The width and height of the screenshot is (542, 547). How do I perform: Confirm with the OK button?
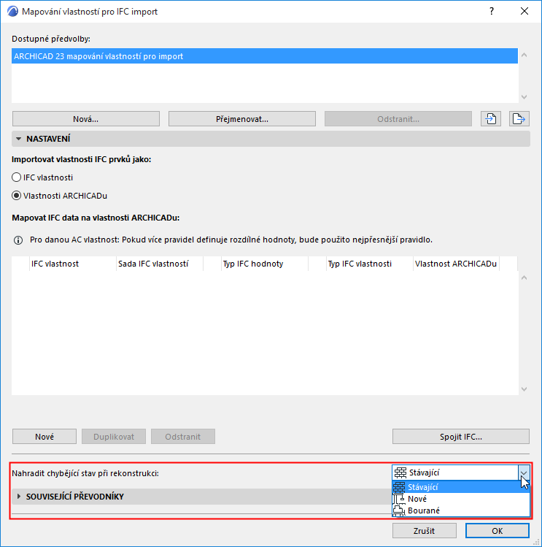click(x=498, y=531)
